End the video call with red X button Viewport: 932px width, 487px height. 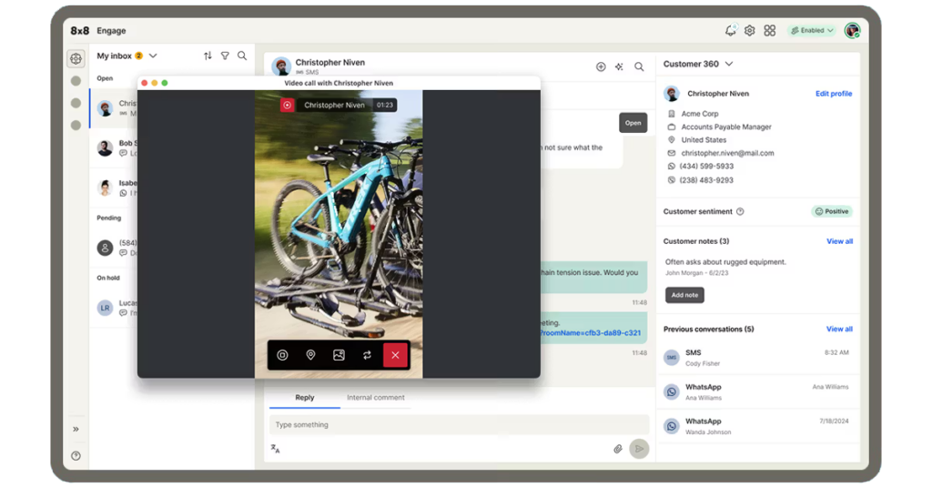coord(395,355)
